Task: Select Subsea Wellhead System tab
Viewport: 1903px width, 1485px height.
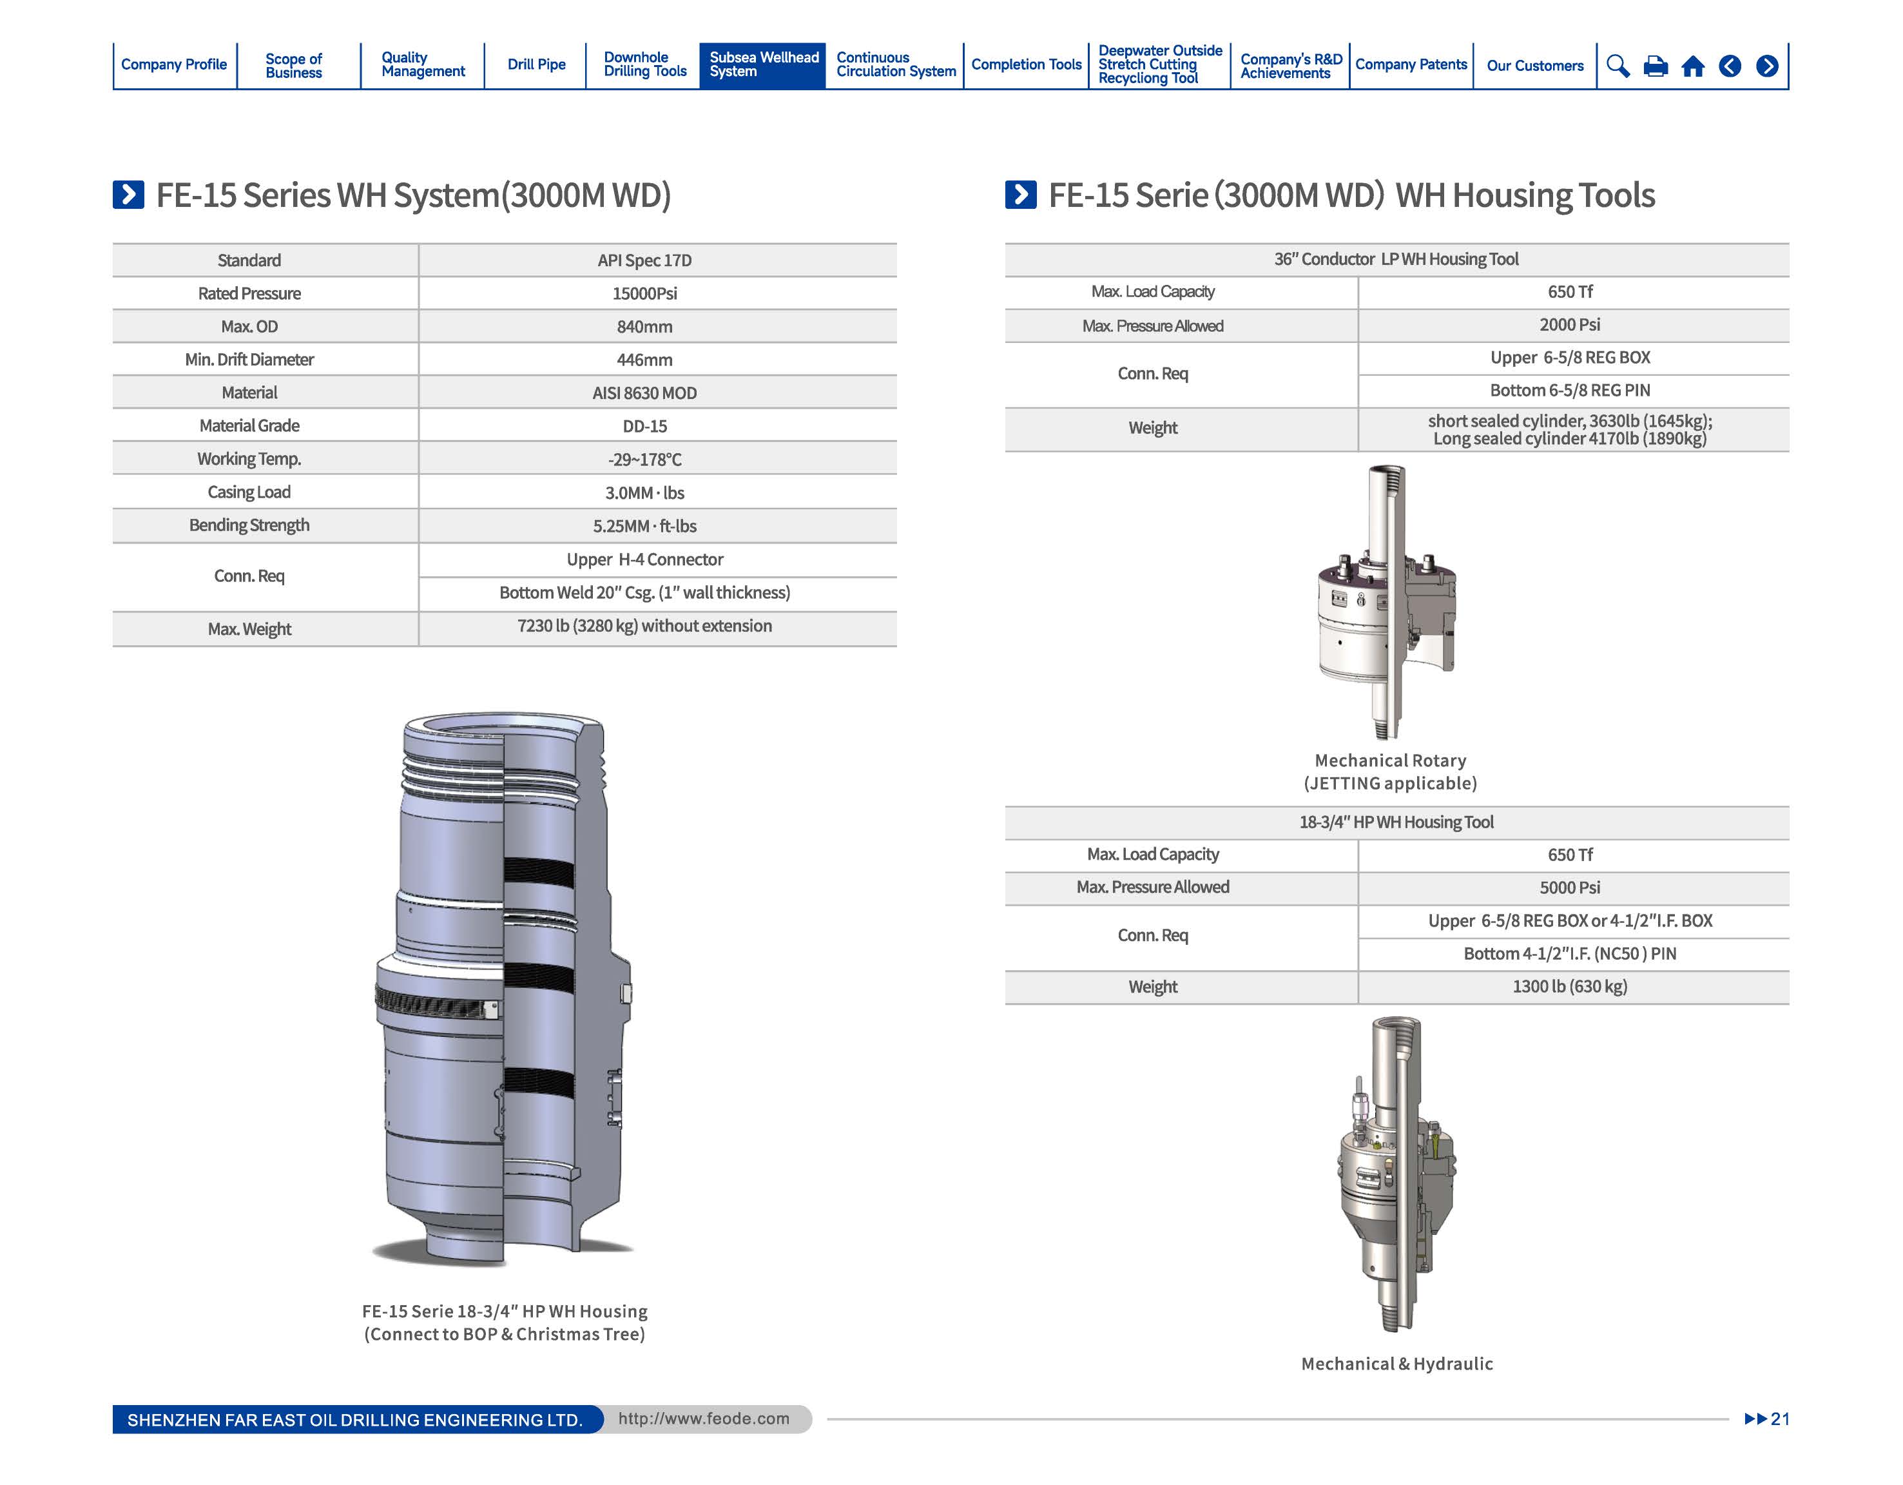Action: point(763,64)
